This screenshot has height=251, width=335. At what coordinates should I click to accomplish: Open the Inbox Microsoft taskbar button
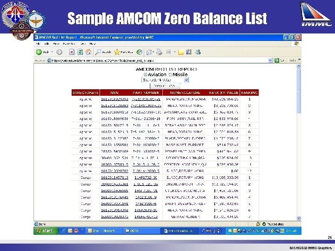tap(104, 231)
